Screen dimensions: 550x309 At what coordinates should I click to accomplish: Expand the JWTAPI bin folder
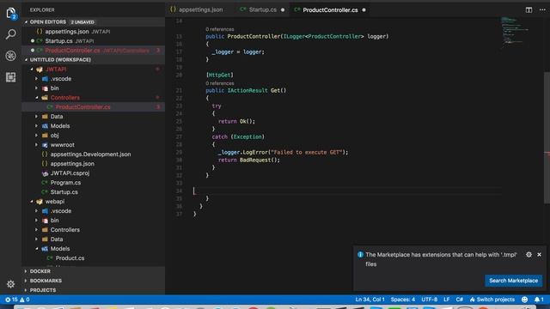pyautogui.click(x=36, y=88)
